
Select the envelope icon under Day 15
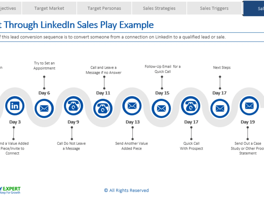[161, 109]
